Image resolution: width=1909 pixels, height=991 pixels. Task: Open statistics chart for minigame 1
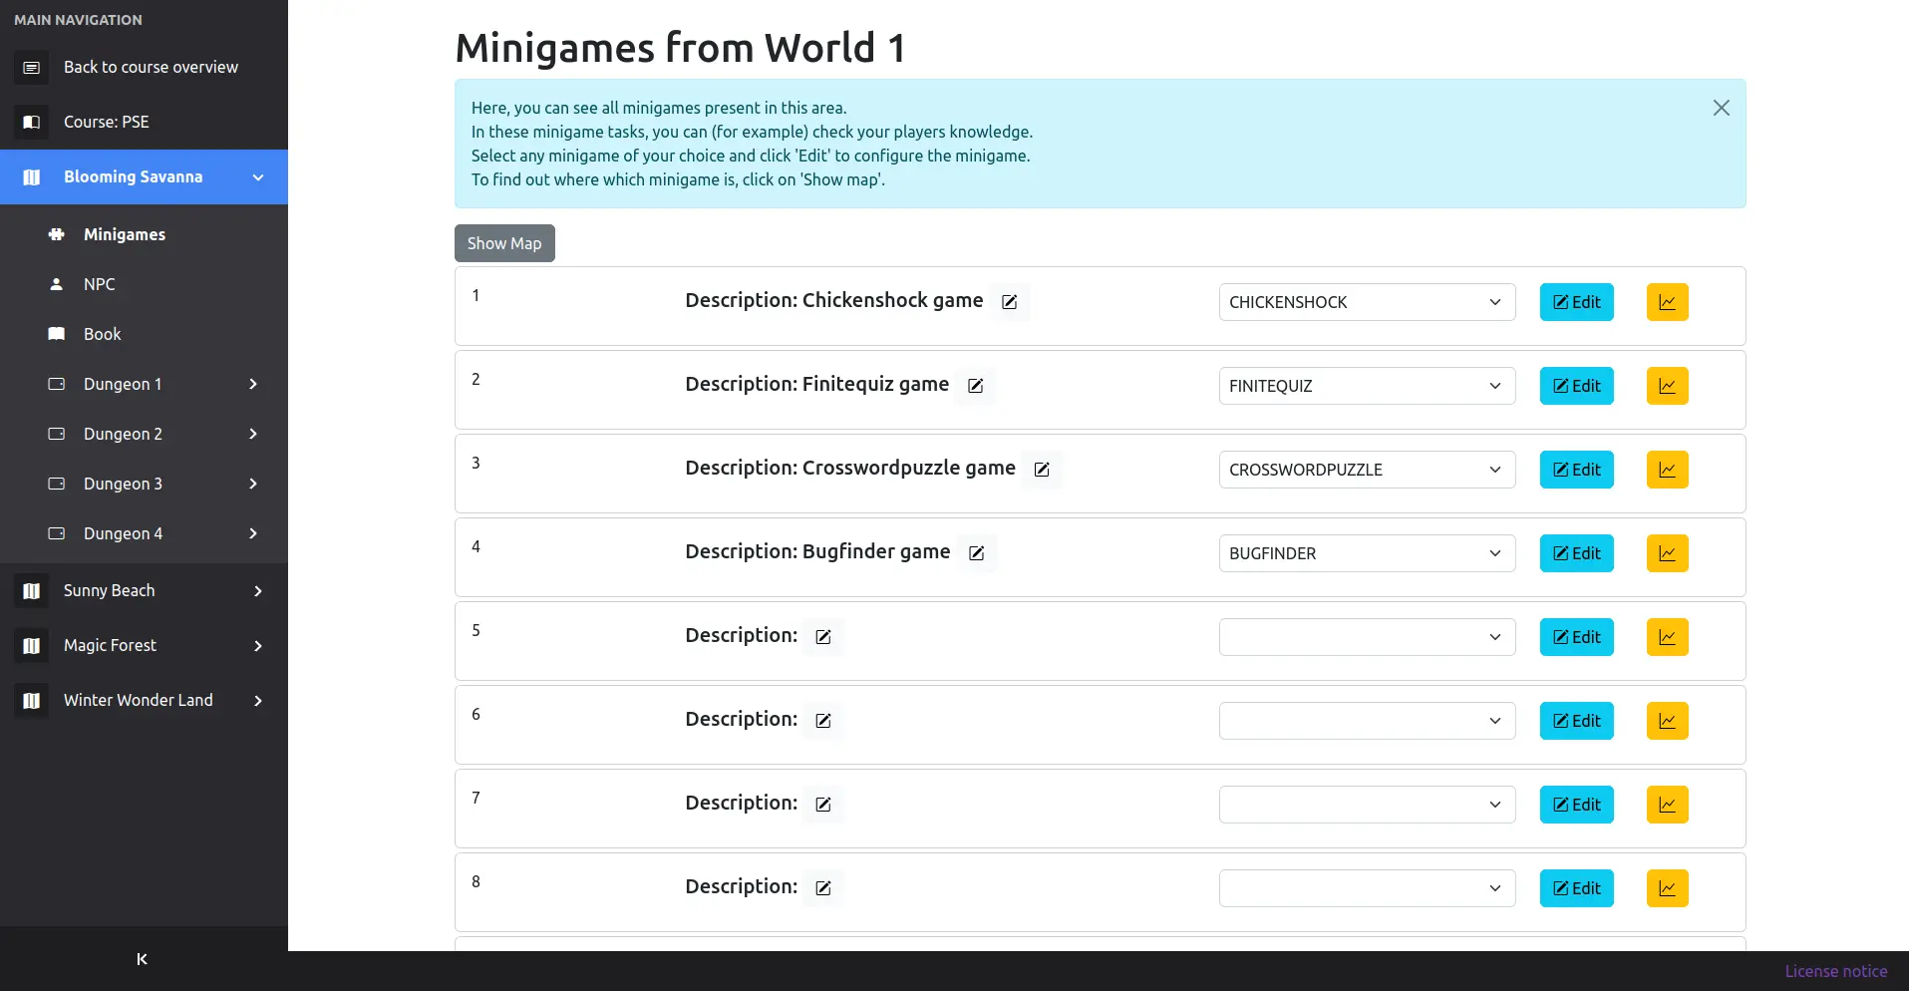click(x=1667, y=302)
